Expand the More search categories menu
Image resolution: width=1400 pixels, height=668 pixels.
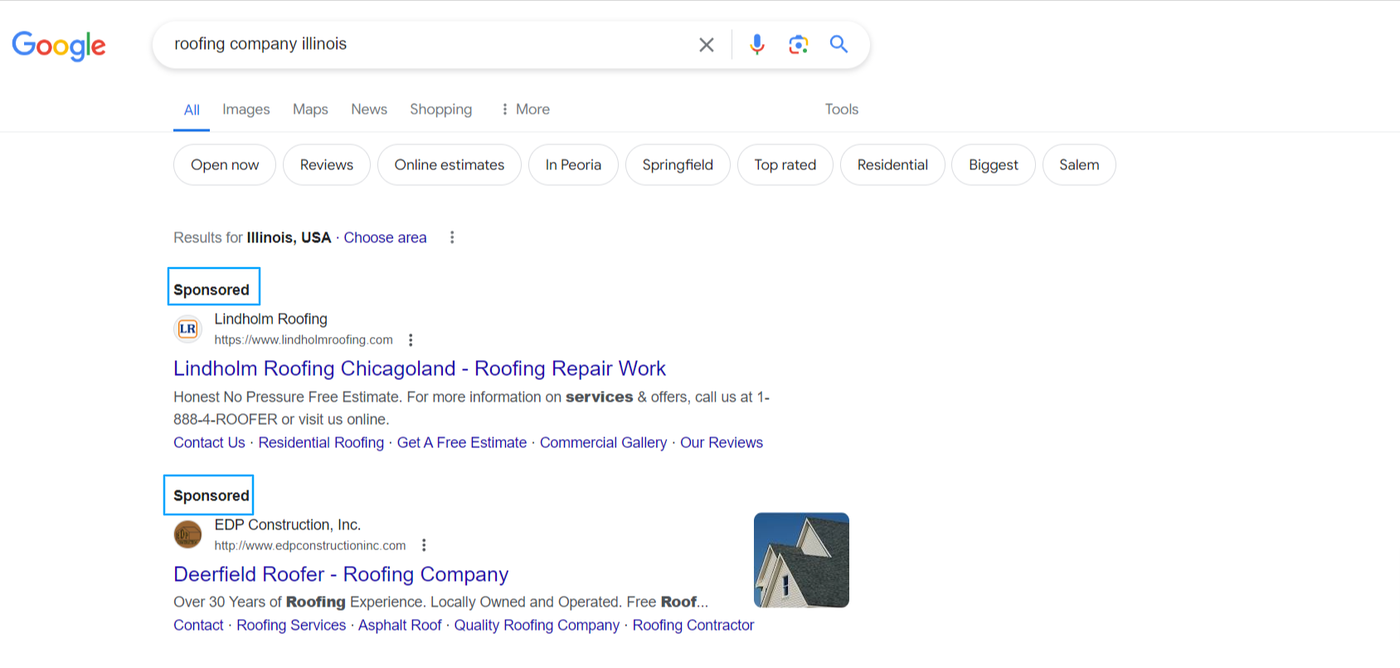(525, 110)
